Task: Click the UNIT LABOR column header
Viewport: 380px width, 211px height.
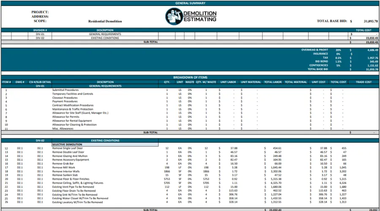Action: [228, 82]
